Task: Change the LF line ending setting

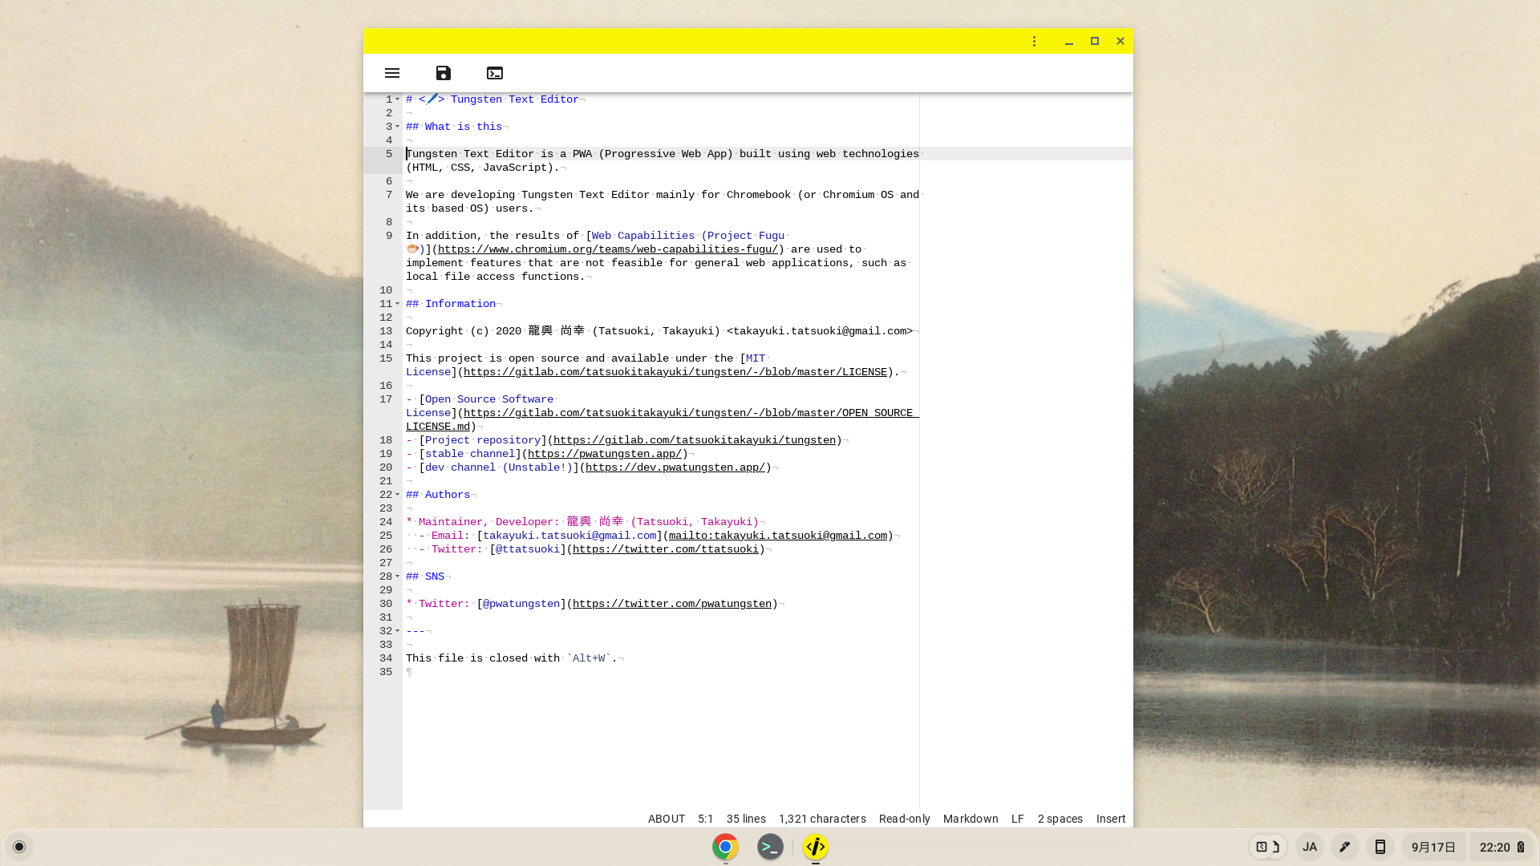Action: point(1017,819)
